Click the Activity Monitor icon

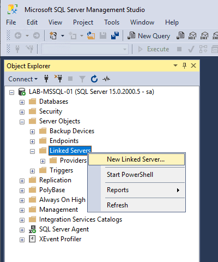[x=106, y=79]
